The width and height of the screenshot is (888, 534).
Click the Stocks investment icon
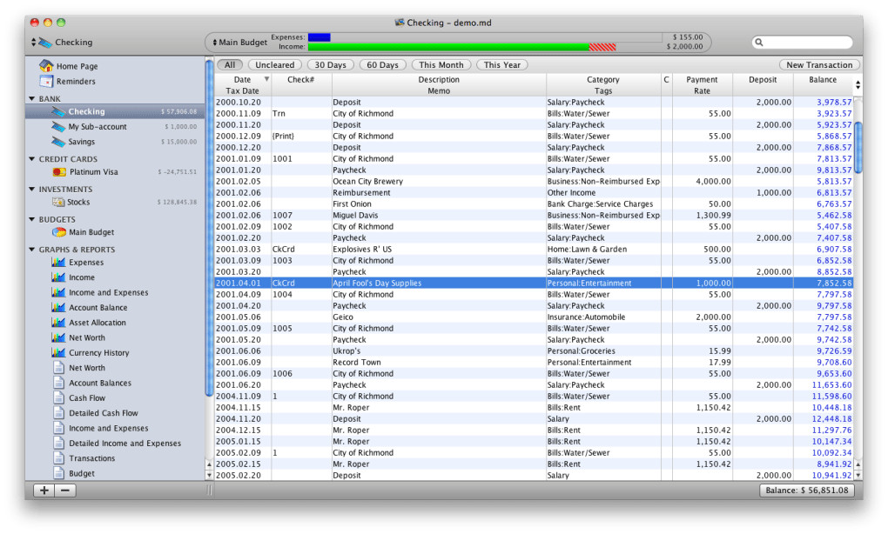tap(58, 203)
